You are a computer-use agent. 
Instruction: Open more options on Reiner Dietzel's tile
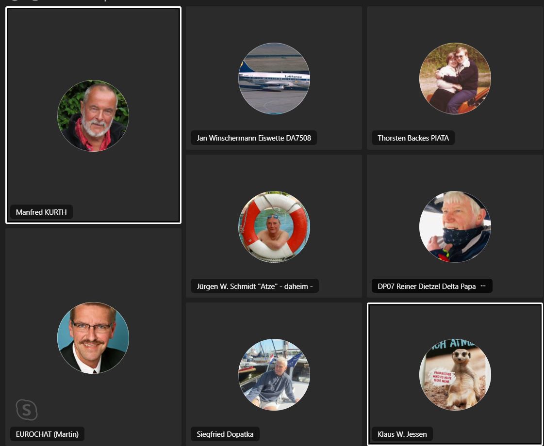(483, 286)
